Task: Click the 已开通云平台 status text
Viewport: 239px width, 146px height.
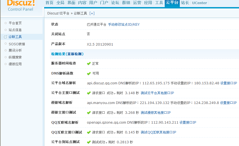Action: coord(96,25)
